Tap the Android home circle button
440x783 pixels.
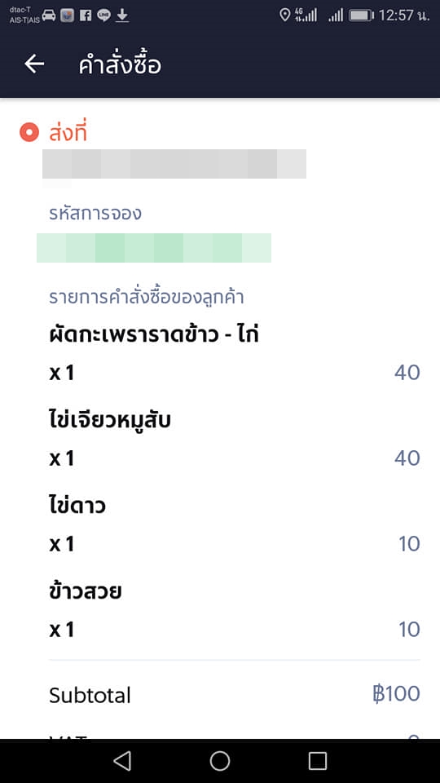pyautogui.click(x=219, y=760)
